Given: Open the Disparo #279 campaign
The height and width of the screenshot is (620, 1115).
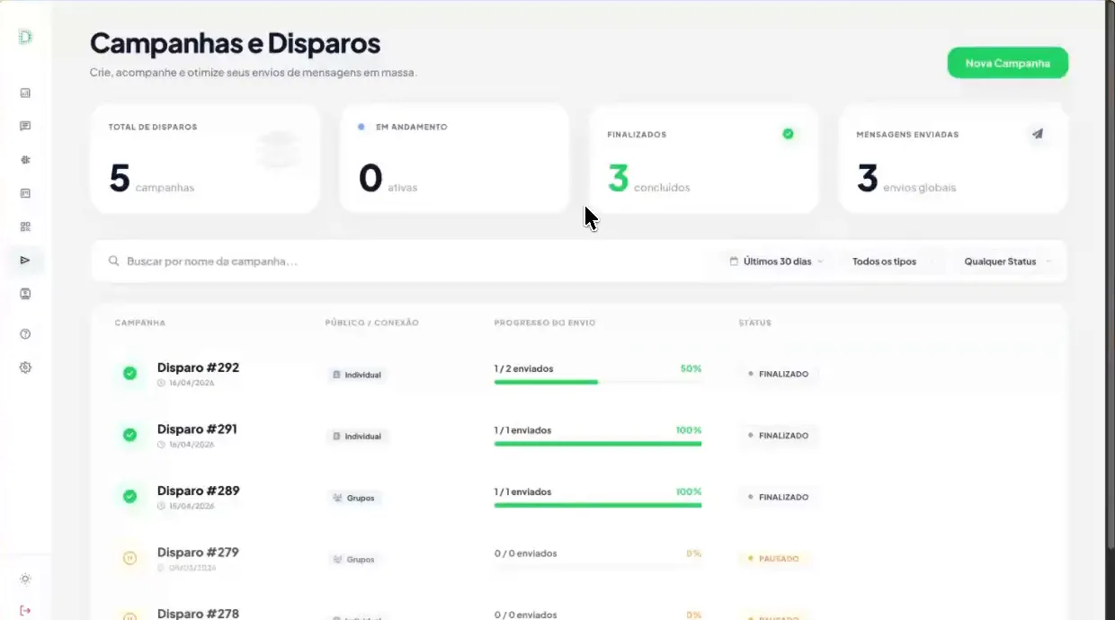Looking at the screenshot, I should (198, 552).
